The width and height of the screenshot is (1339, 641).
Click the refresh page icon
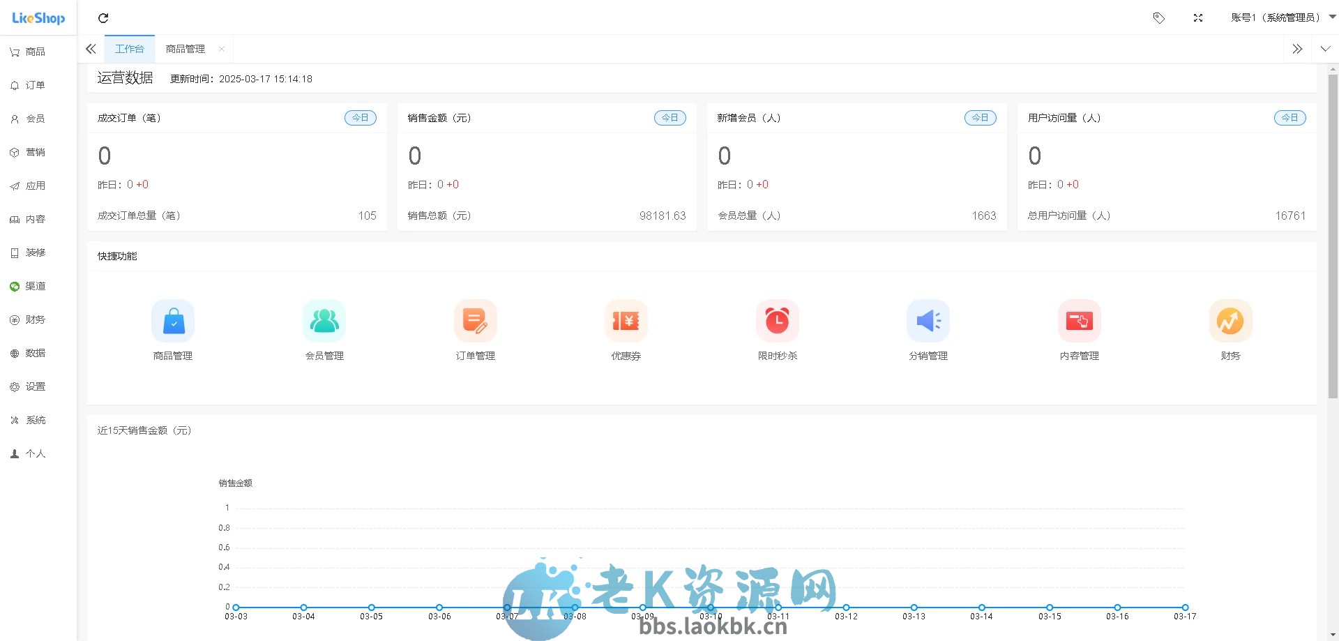tap(103, 18)
